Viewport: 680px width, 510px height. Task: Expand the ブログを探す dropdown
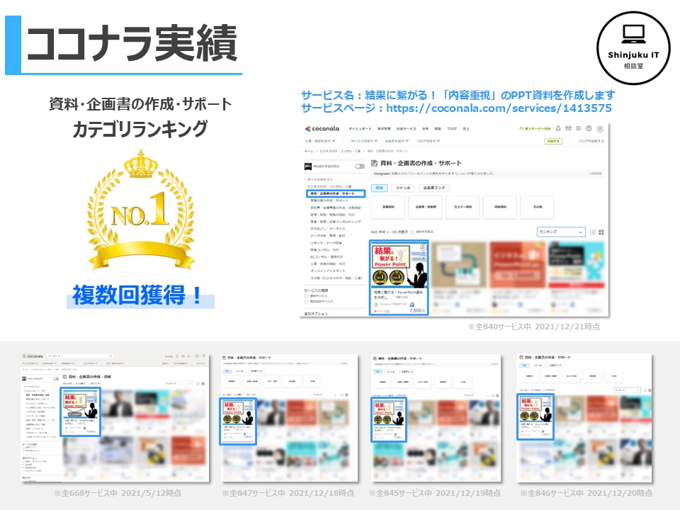[x=428, y=141]
